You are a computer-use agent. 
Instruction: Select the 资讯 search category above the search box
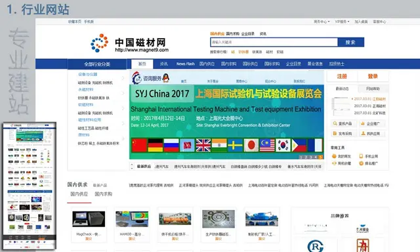pyautogui.click(x=263, y=33)
